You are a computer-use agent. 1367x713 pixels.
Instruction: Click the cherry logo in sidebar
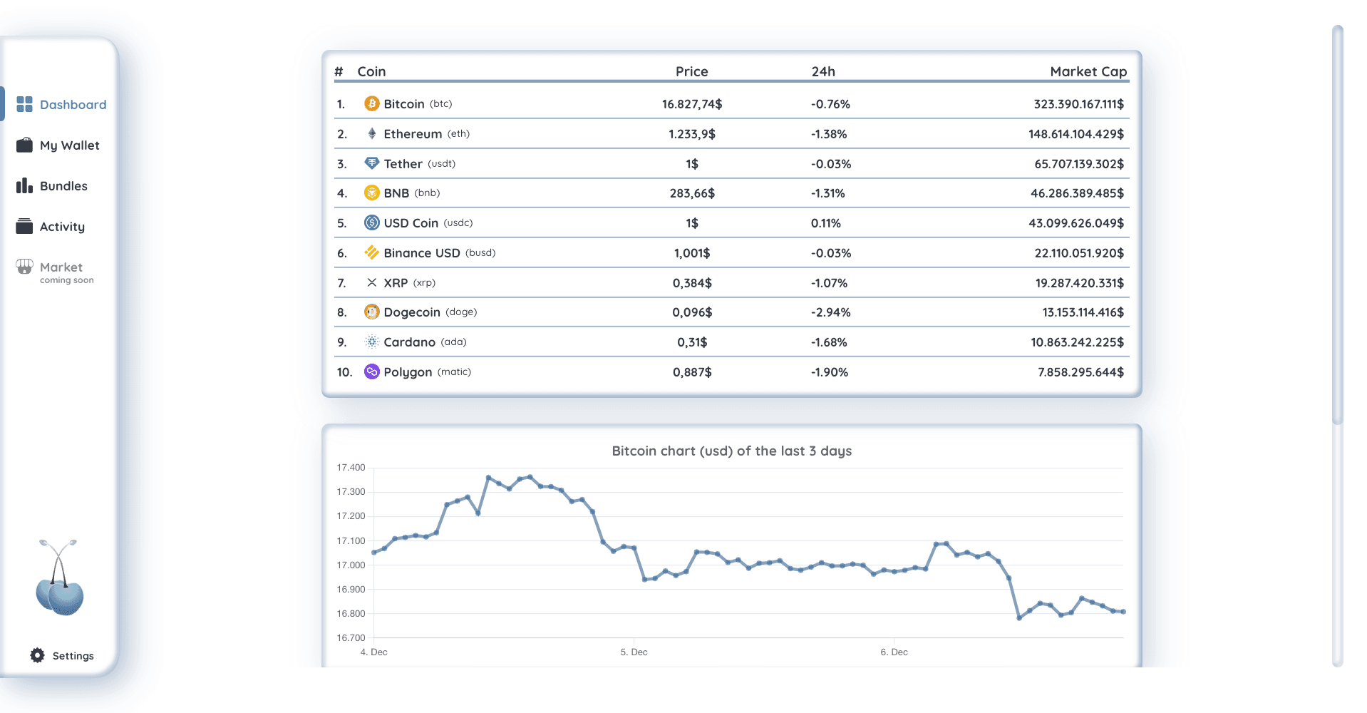[x=59, y=578]
